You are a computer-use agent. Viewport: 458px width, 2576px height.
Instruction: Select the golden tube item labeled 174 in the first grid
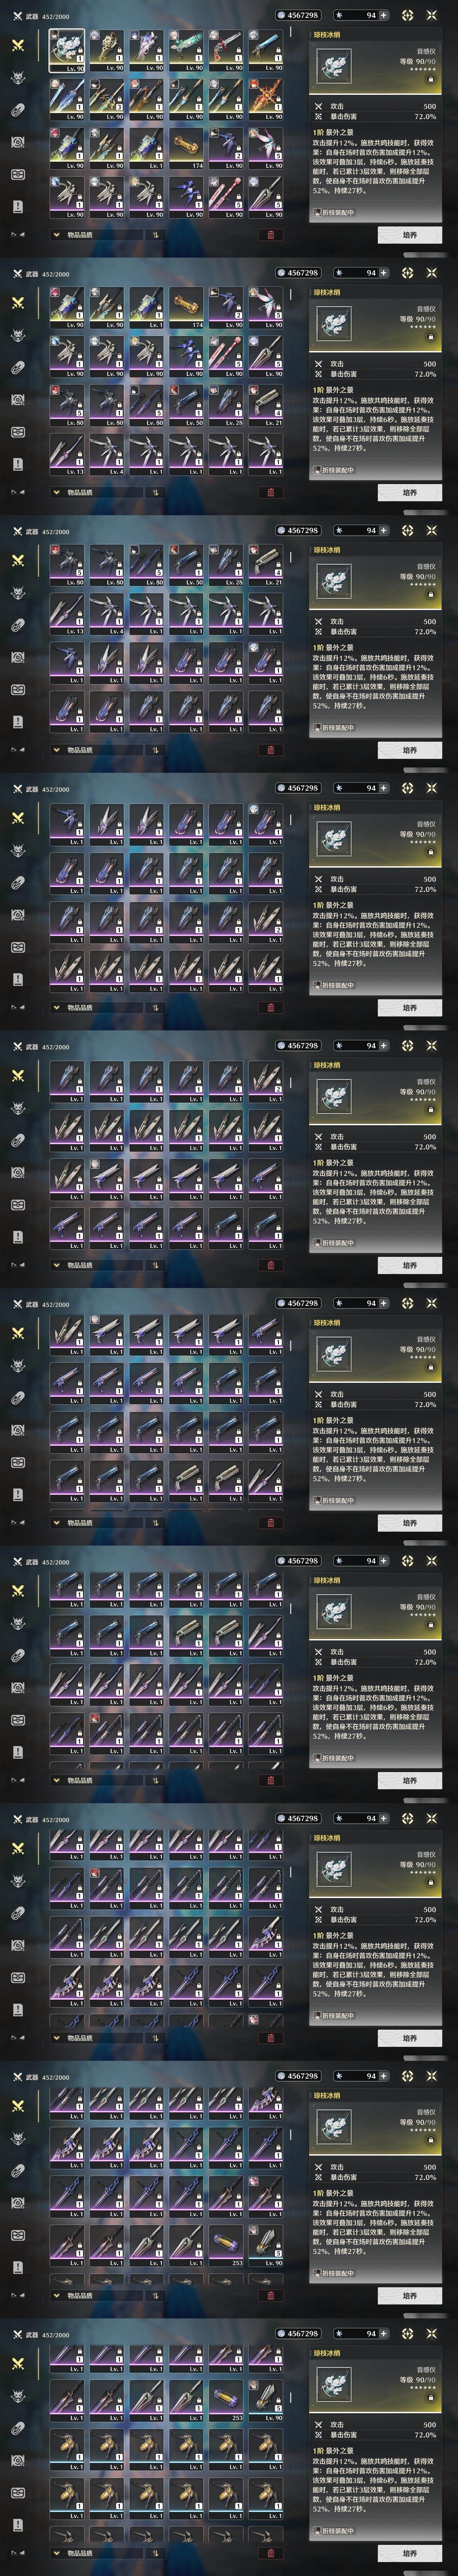(x=186, y=148)
